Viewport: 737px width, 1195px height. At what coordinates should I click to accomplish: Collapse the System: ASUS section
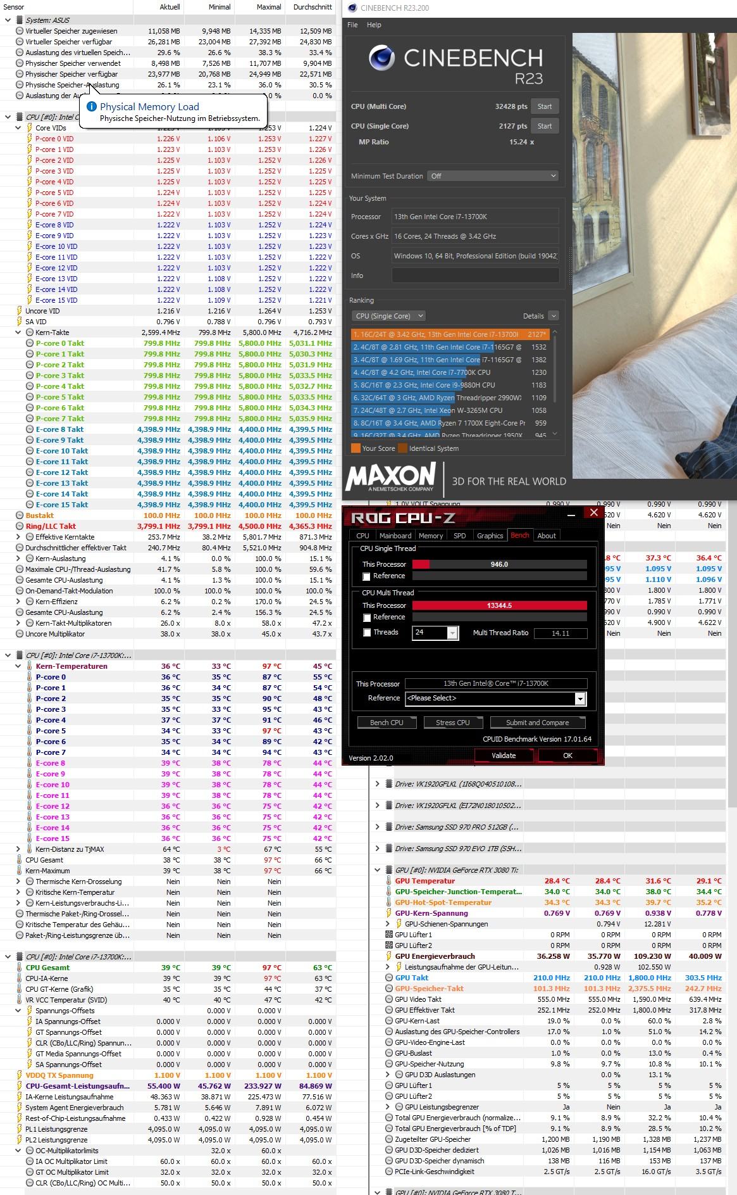coord(8,20)
